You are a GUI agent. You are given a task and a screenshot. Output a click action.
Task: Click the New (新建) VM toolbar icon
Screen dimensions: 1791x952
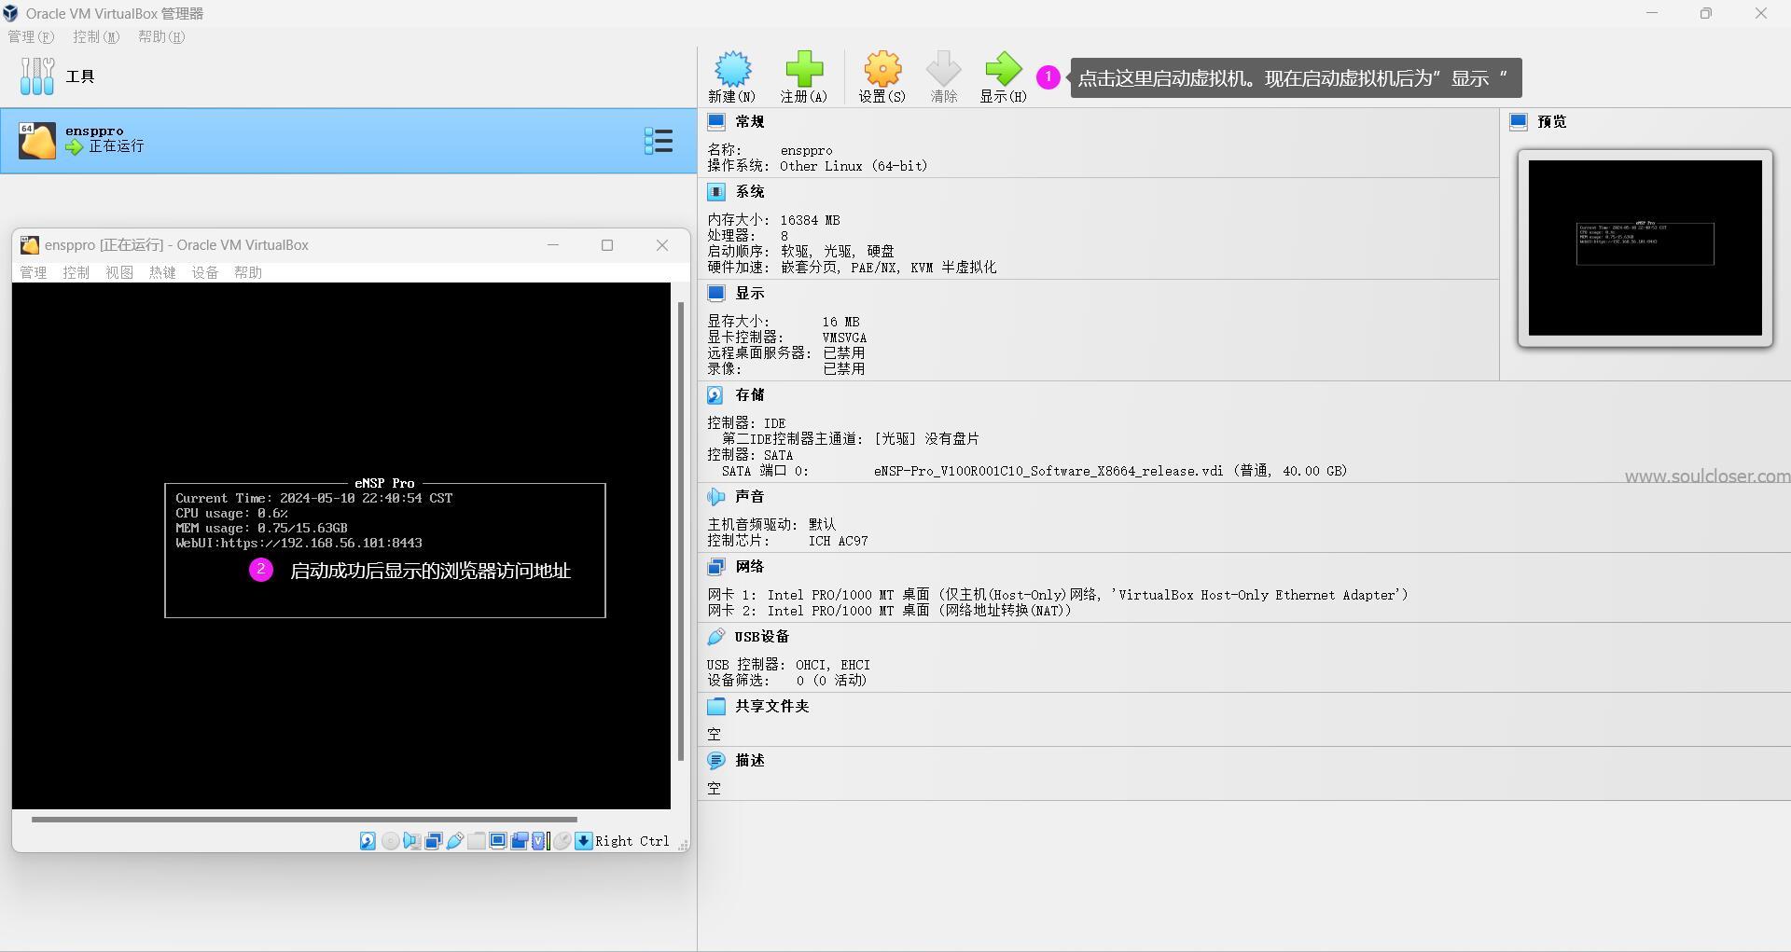tap(732, 69)
